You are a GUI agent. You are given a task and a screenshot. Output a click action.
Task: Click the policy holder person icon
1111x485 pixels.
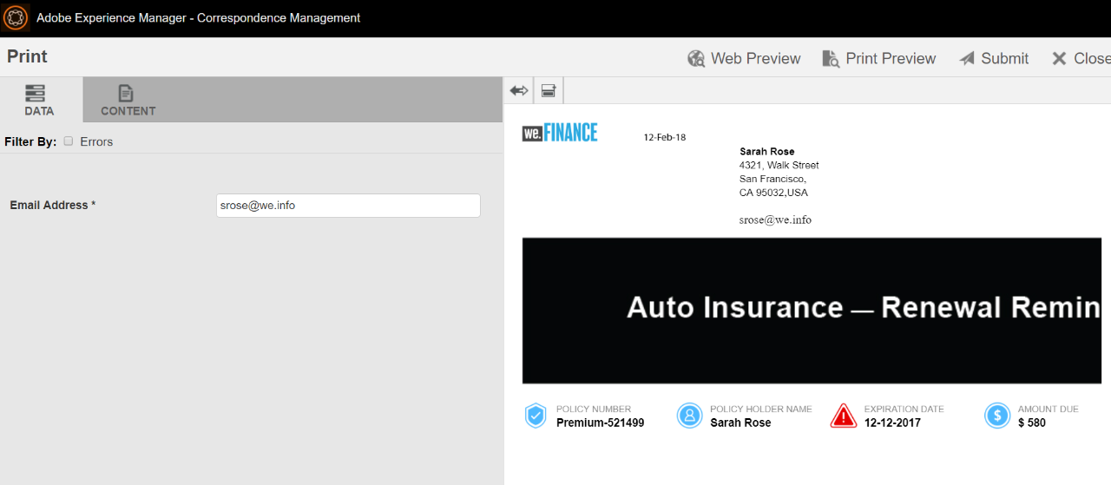(689, 416)
